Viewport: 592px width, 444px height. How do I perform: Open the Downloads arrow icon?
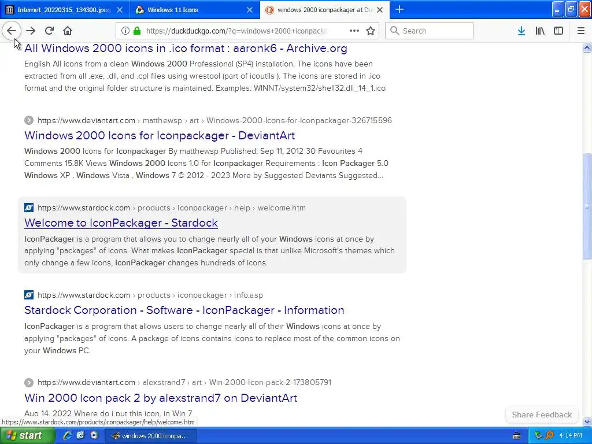coord(521,31)
